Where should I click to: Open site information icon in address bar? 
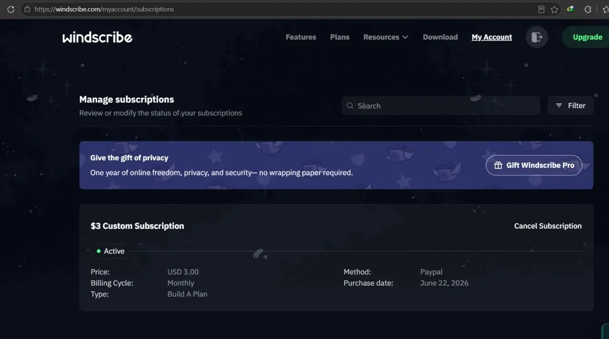click(x=27, y=9)
